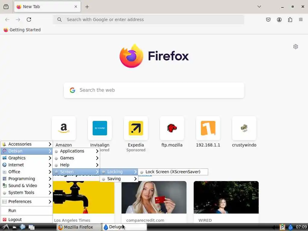
Task: Click the Deluge droplet tray icon
Action: (x=291, y=227)
